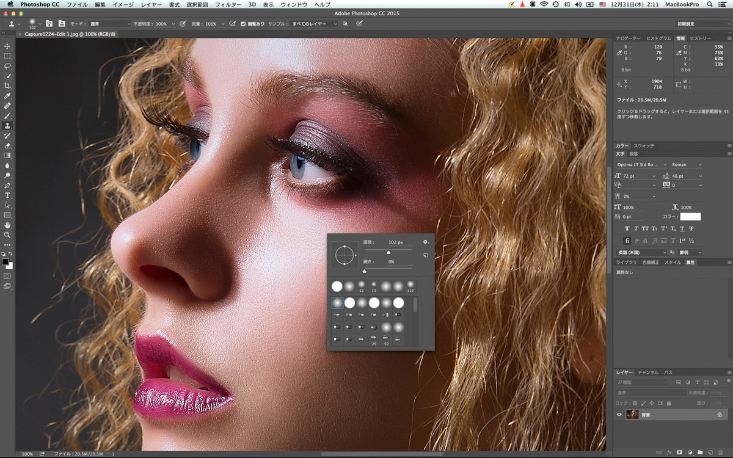The image size is (733, 458).
Task: Open the フィルター menu
Action: [228, 4]
